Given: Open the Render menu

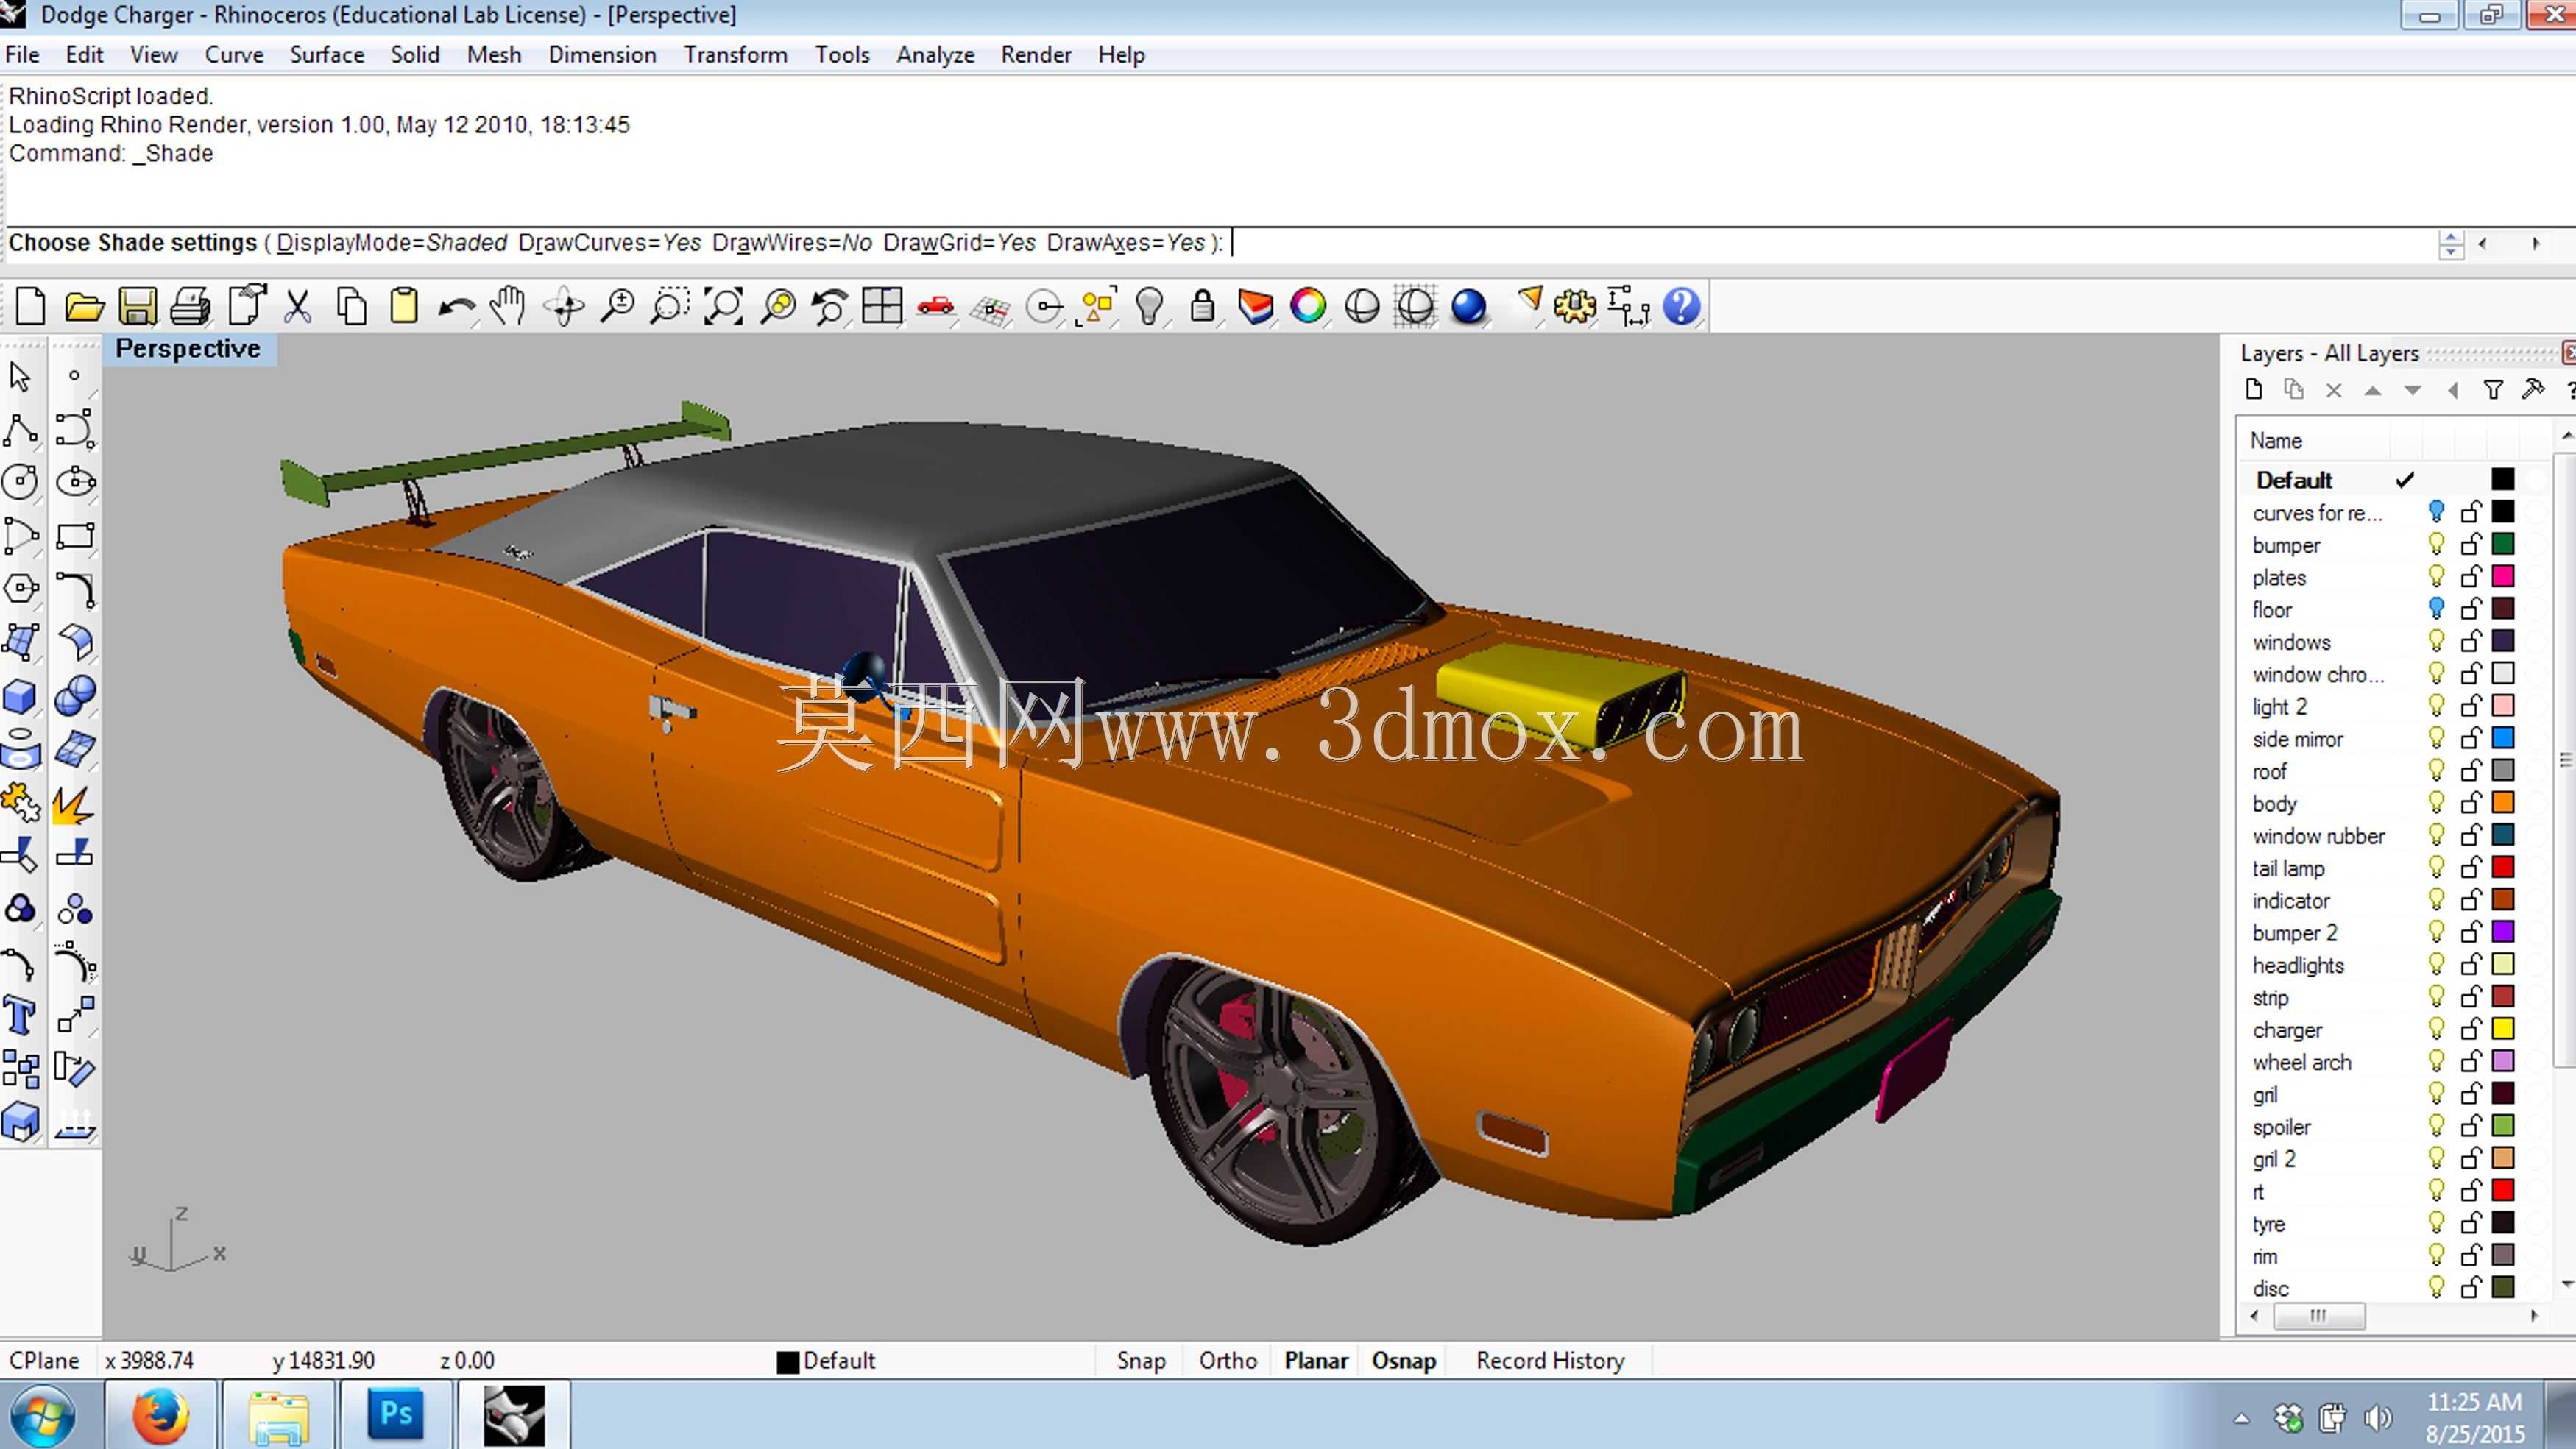Looking at the screenshot, I should click(1036, 55).
